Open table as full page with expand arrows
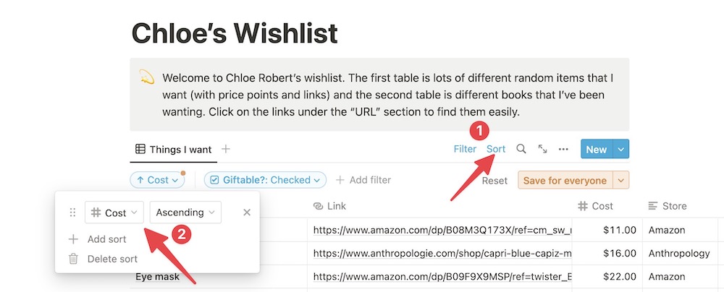This screenshot has width=724, height=292. click(542, 149)
